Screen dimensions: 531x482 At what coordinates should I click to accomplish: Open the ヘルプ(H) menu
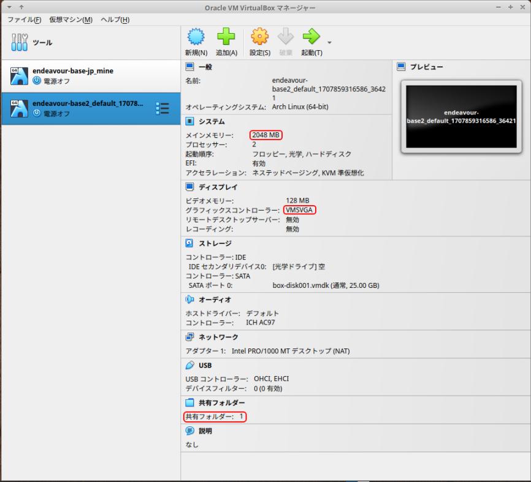[115, 20]
